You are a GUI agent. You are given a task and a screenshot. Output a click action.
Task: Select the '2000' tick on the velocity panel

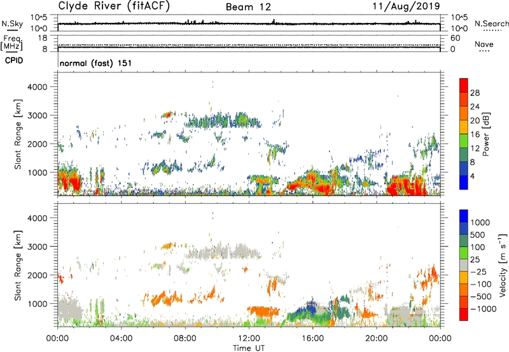(37, 275)
